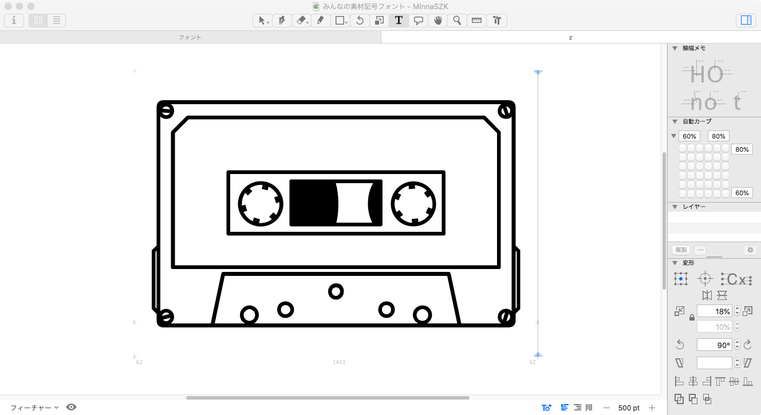Toggle the right sidebar panel
This screenshot has width=761, height=415.
(746, 21)
